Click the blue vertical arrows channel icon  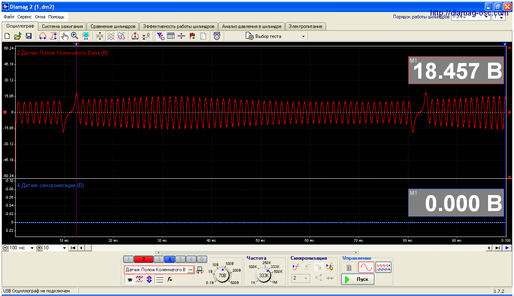(149, 279)
